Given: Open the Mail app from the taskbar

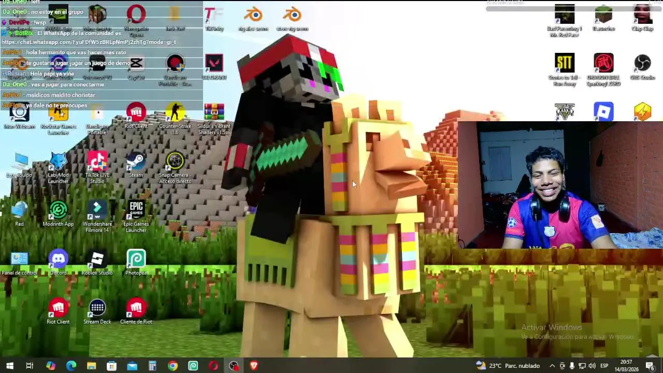Looking at the screenshot, I should [132, 366].
